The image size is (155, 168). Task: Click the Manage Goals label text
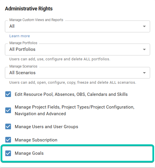29,153
